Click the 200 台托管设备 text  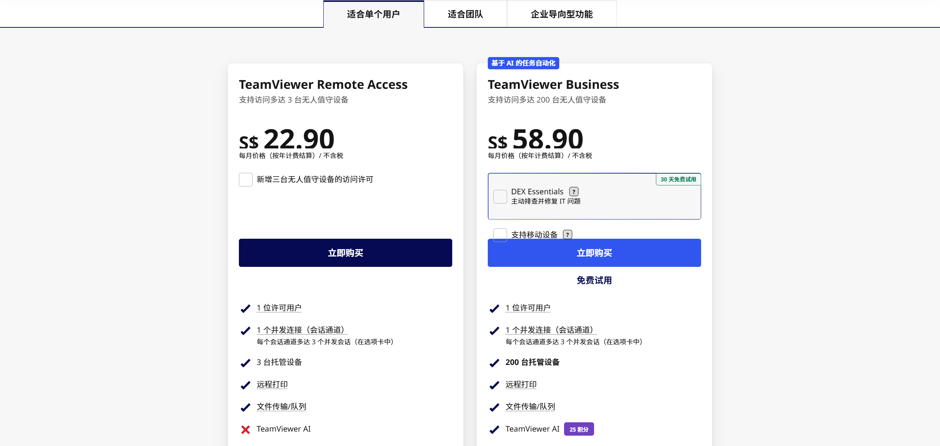point(532,362)
